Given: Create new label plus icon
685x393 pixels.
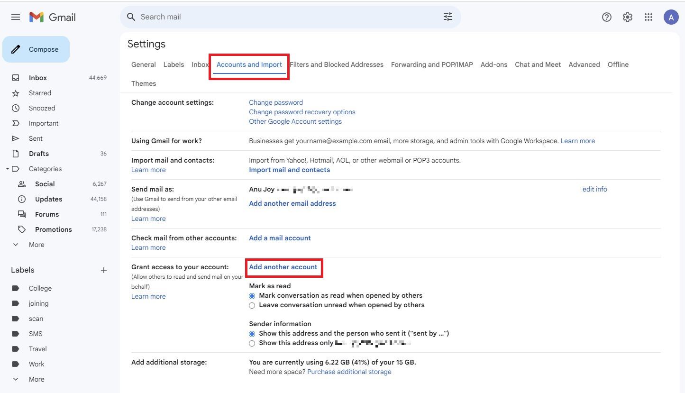Looking at the screenshot, I should (104, 270).
